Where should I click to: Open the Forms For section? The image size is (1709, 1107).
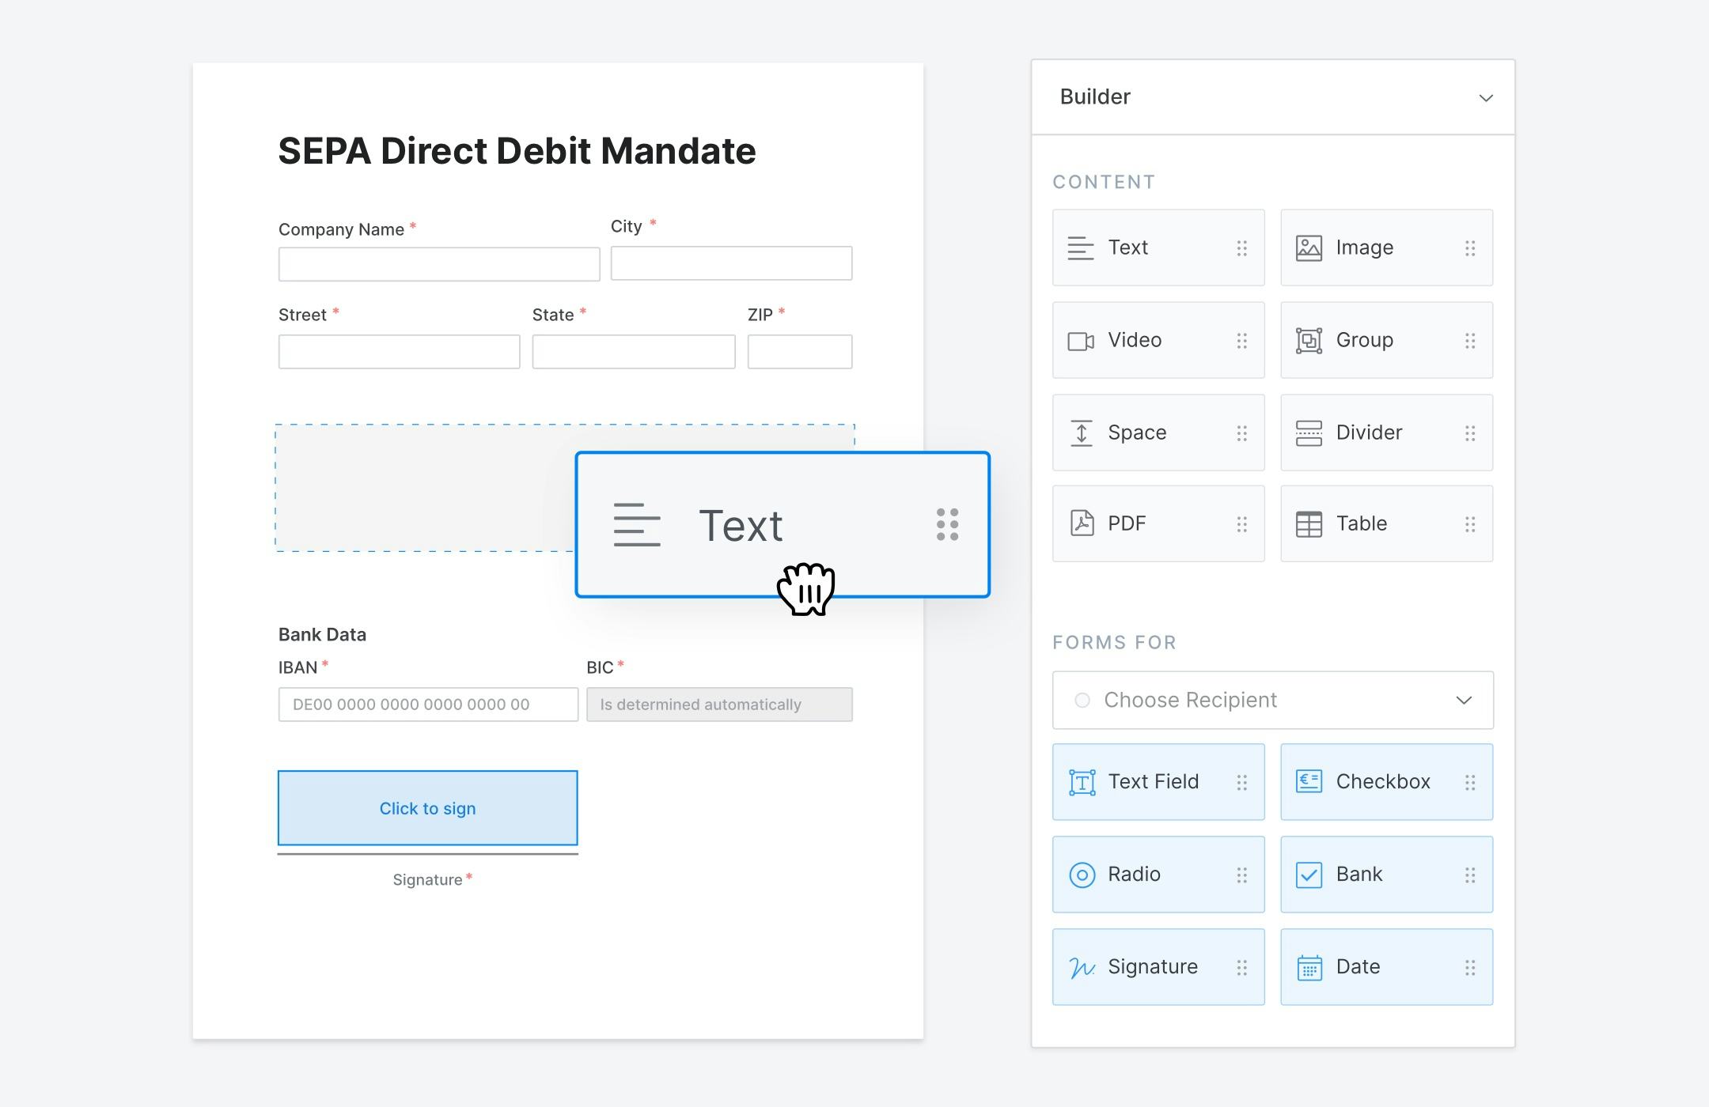(x=1114, y=642)
